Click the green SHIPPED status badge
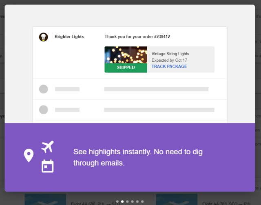 (126, 67)
